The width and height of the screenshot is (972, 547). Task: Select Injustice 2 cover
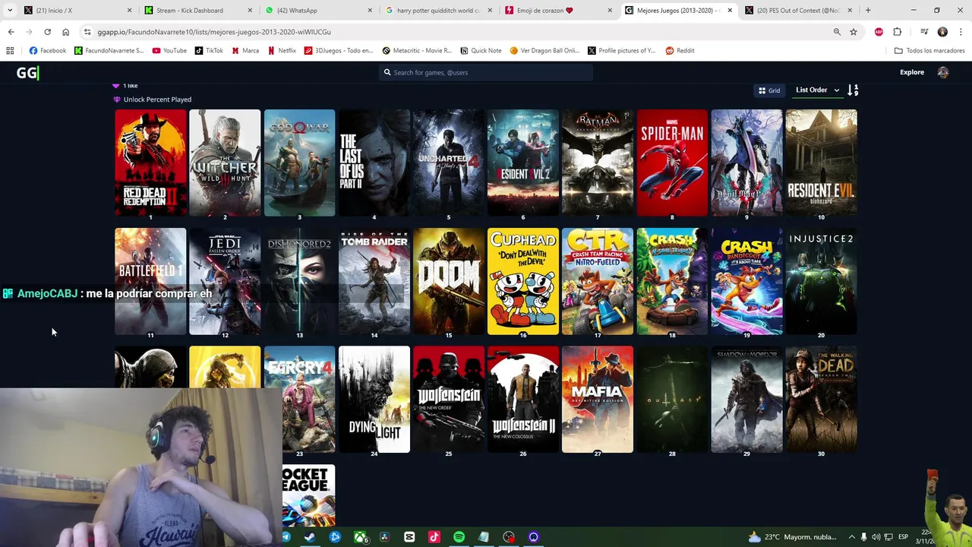[821, 281]
